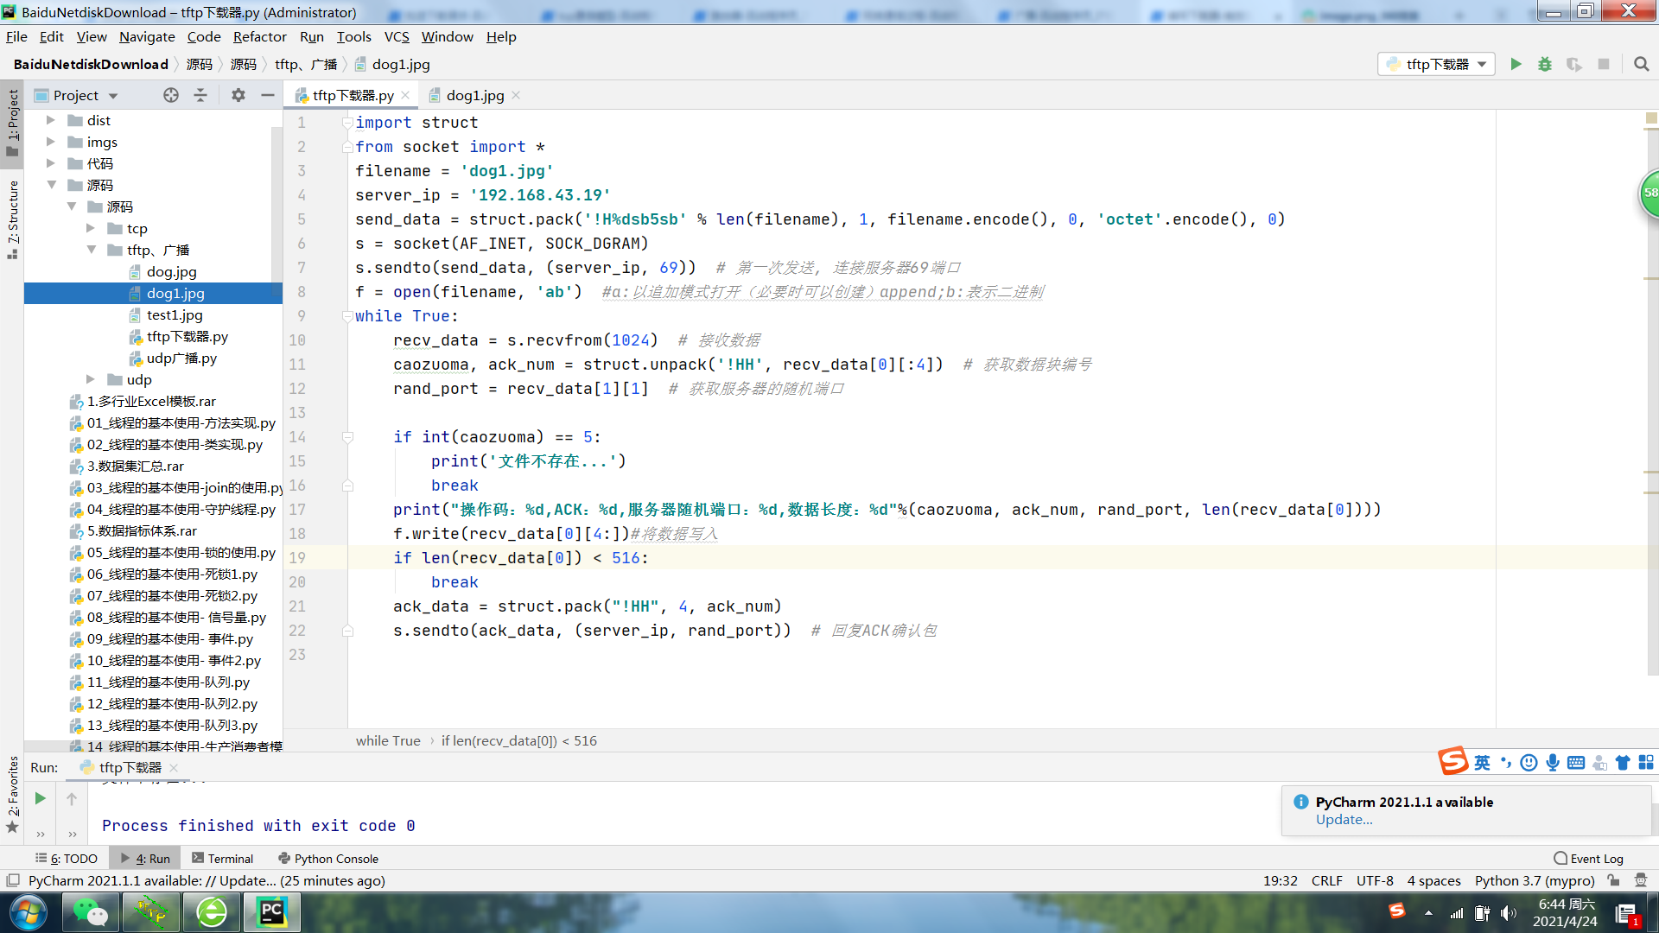Toggle fold marker at line 1 imports
Screen dimensions: 1659x933
click(x=347, y=123)
